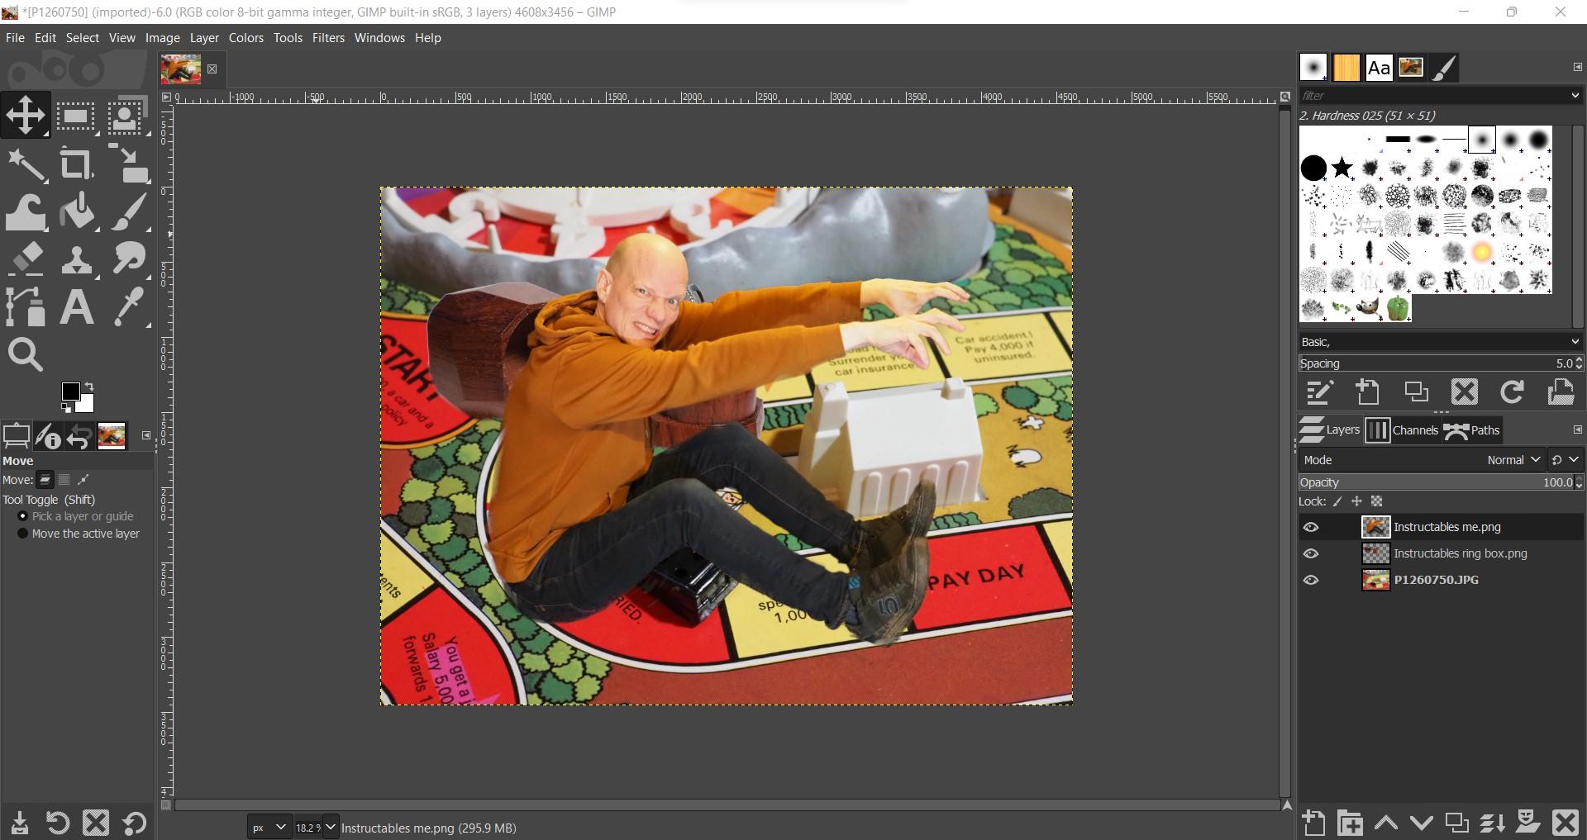
Task: Select the Instructables ring box.png layer
Action: 1460,553
